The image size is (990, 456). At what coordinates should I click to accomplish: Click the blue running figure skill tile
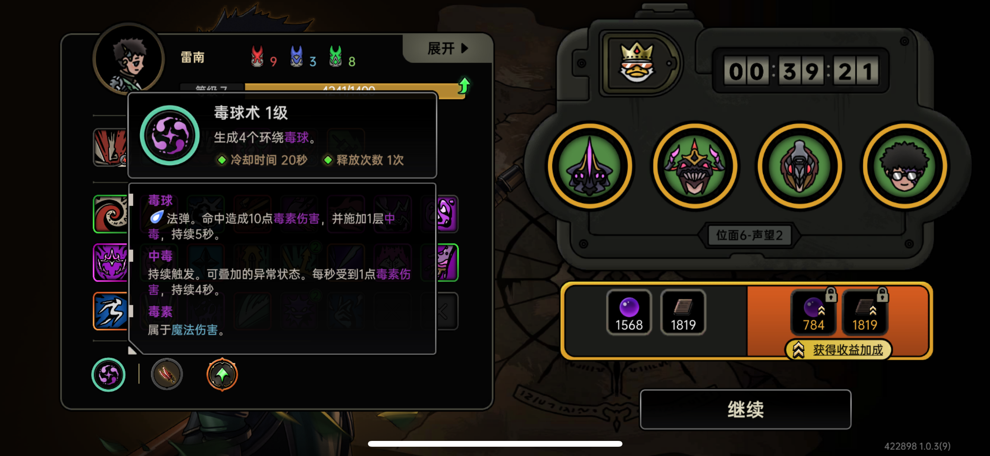111,311
